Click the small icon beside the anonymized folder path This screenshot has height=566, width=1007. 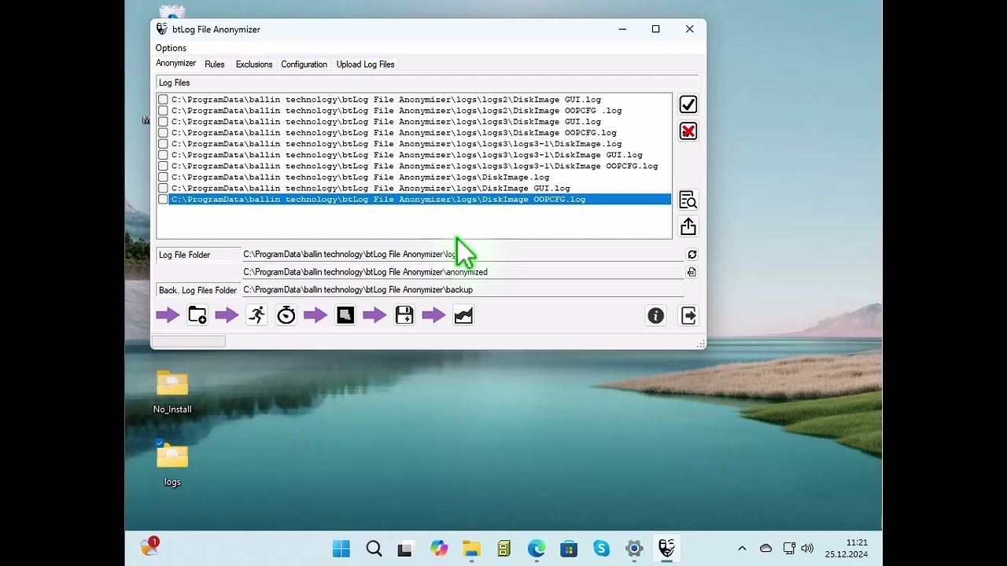[x=692, y=272]
